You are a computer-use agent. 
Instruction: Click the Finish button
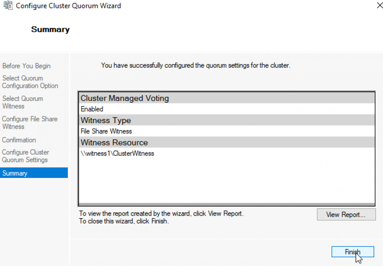pyautogui.click(x=352, y=251)
